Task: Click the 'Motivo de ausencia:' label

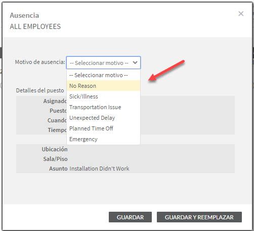Action: click(40, 62)
